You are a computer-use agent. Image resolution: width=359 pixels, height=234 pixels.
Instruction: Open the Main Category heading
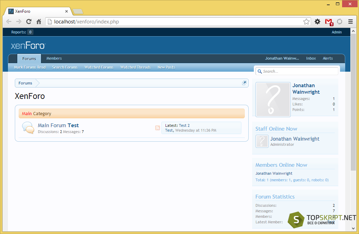pos(37,113)
